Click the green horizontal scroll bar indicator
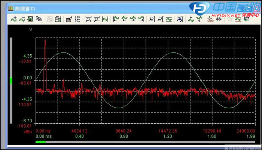This screenshot has height=150, width=262. click(40, 141)
